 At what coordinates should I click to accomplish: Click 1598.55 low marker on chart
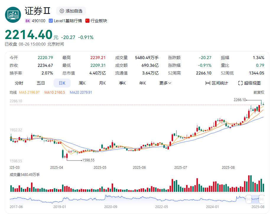(x=88, y=160)
